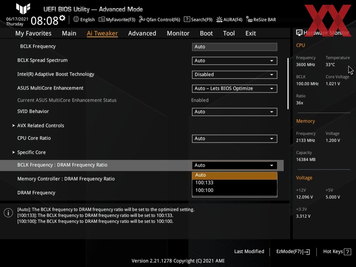Click the Core Voltage 1.021 V value
356x267 pixels.
(x=333, y=84)
